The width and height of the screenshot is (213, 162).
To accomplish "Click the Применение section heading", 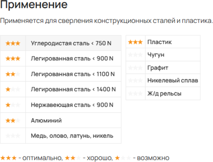I will [x=34, y=5].
